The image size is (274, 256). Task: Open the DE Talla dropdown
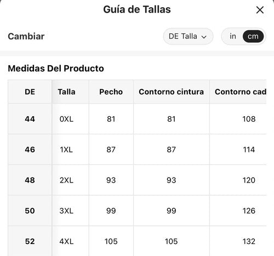tap(188, 36)
